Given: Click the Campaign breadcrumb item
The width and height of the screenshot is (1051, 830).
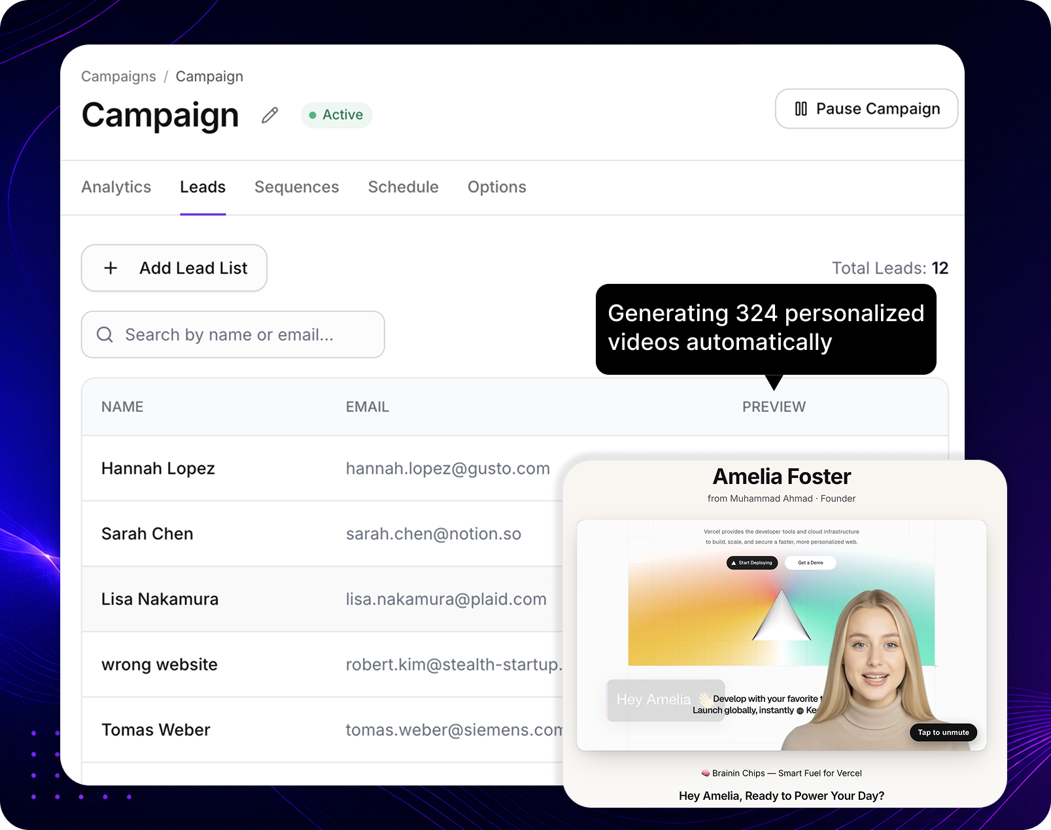Looking at the screenshot, I should [209, 77].
